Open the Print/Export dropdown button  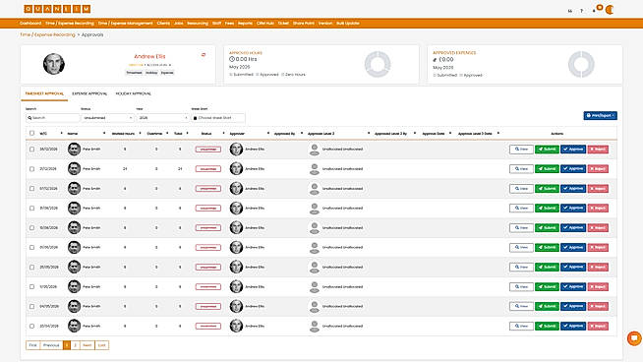[600, 116]
